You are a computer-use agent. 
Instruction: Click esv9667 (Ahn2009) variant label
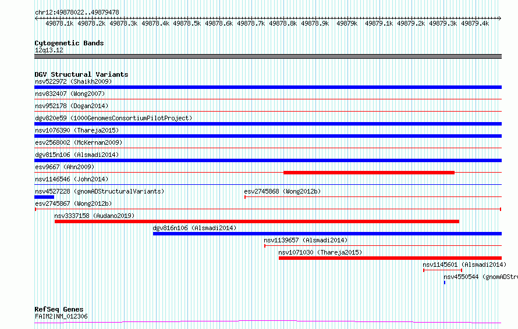click(x=65, y=167)
